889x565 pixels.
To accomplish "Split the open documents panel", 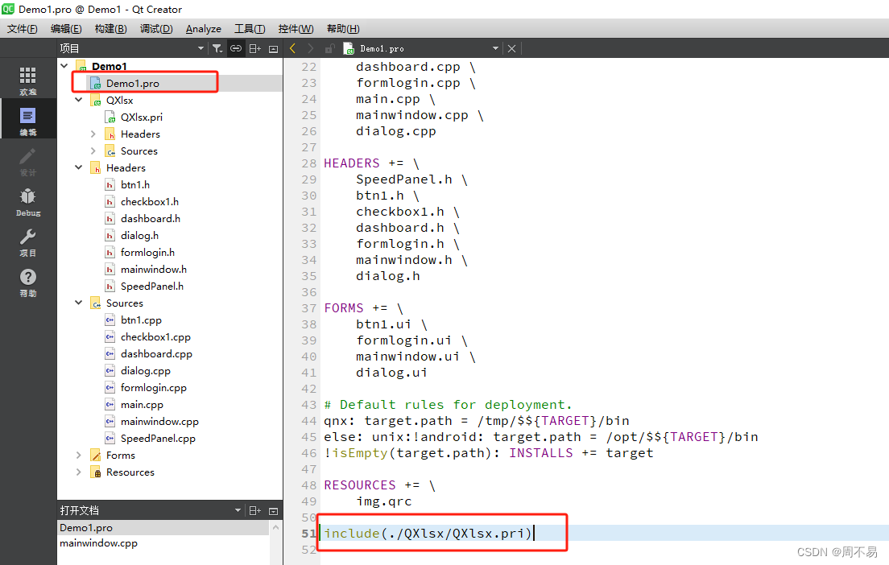I will click(x=255, y=510).
